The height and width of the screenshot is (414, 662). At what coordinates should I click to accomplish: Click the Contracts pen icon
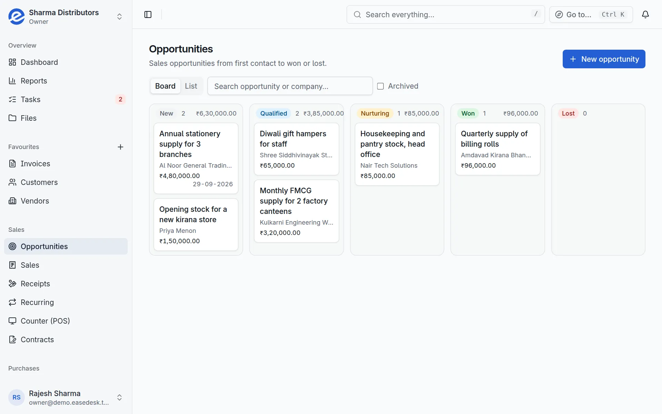(12, 339)
